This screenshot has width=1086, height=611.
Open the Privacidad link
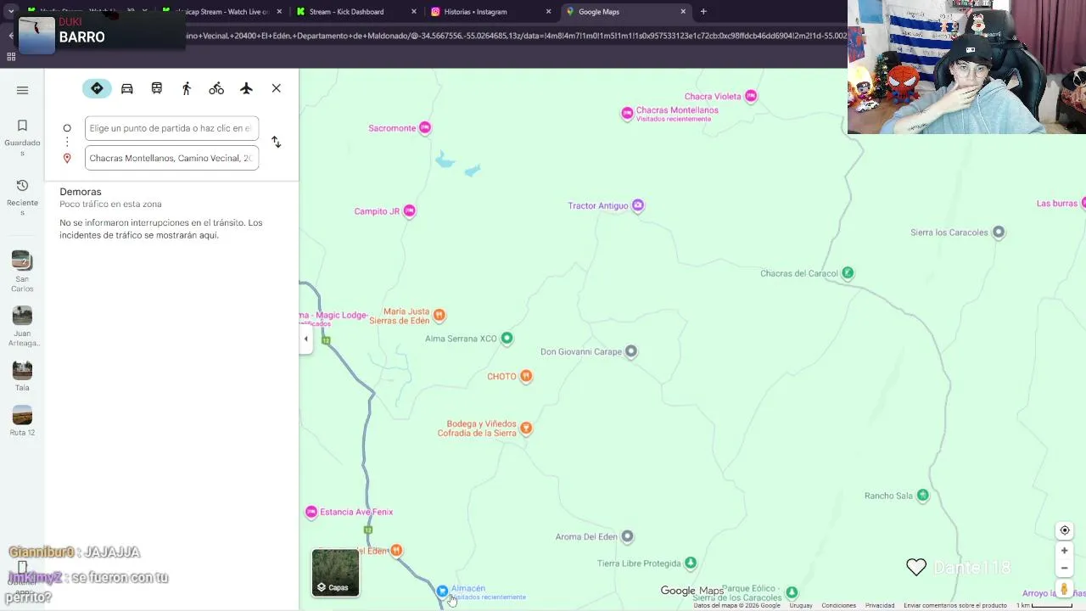click(x=880, y=606)
